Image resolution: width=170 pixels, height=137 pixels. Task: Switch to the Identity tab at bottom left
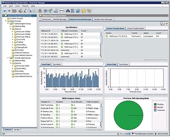17,130
